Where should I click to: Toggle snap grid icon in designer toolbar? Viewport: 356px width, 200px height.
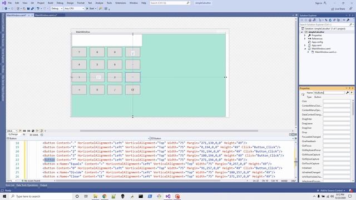click(x=28, y=131)
